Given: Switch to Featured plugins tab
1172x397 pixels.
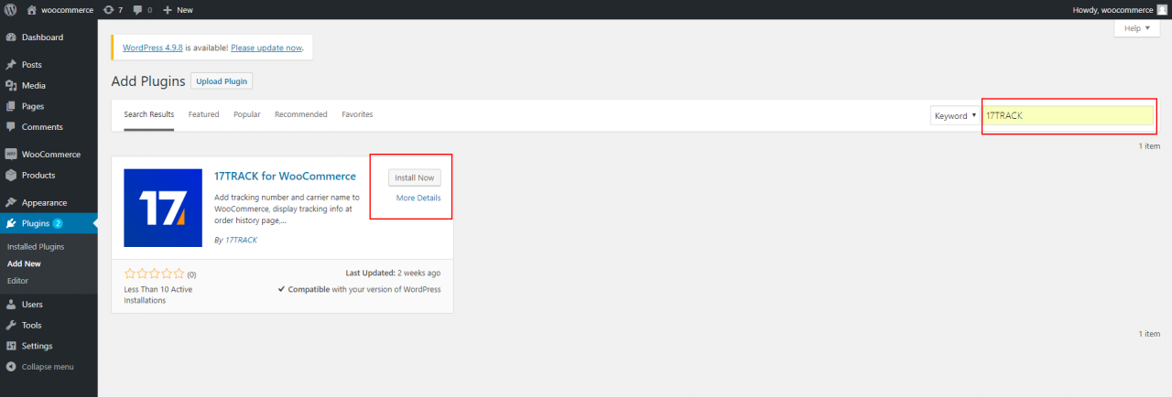Looking at the screenshot, I should click(x=203, y=114).
